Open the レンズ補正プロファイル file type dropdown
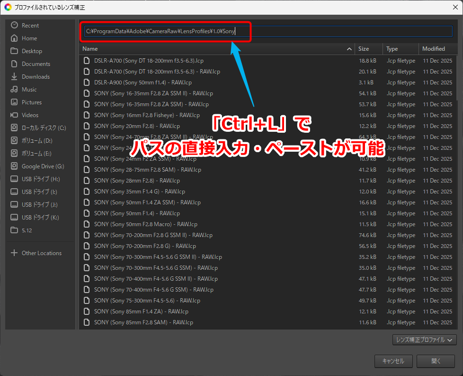Image resolution: width=463 pixels, height=376 pixels. pos(424,339)
